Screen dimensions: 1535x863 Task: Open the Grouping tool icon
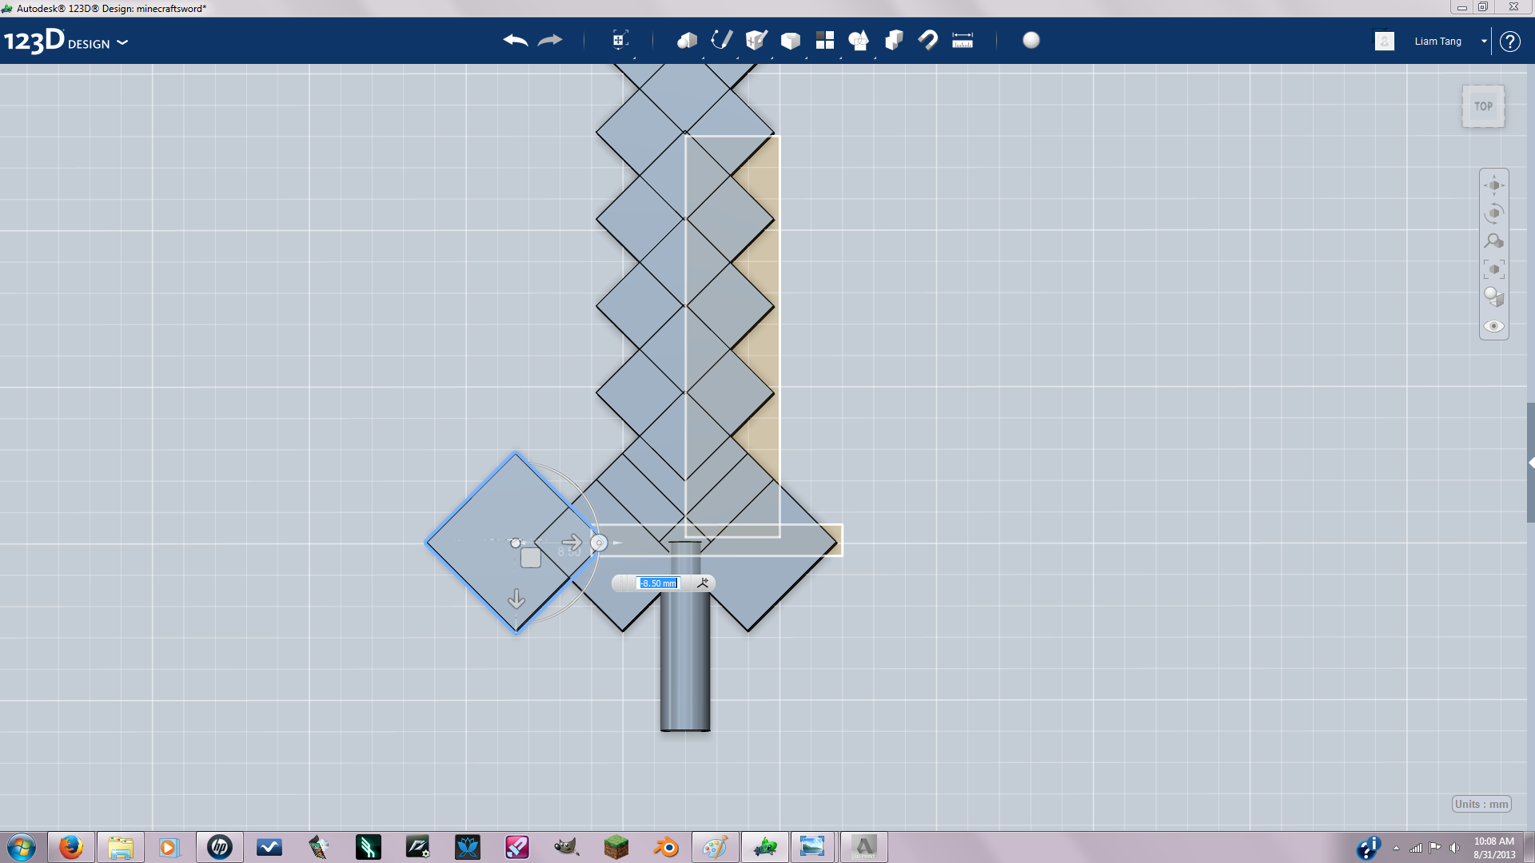pos(859,41)
